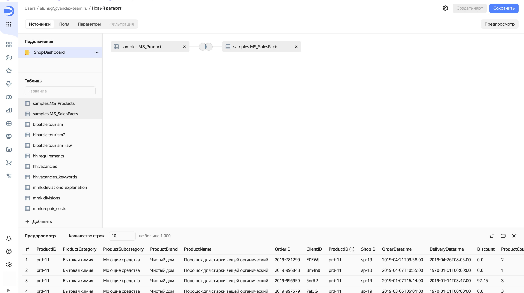Remove samples.MS_SalesFacts from canvas
This screenshot has width=524, height=293.
pos(296,47)
